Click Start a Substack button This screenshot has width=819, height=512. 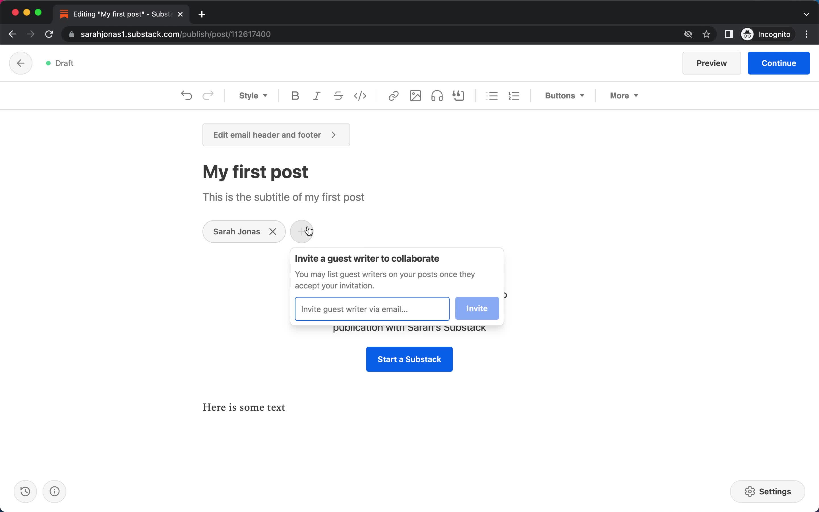(409, 359)
